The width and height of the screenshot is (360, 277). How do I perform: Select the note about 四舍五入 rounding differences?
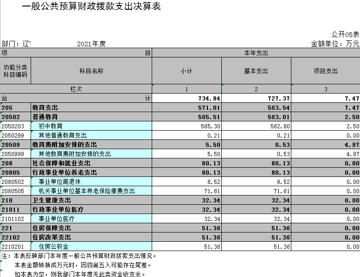pos(83,265)
